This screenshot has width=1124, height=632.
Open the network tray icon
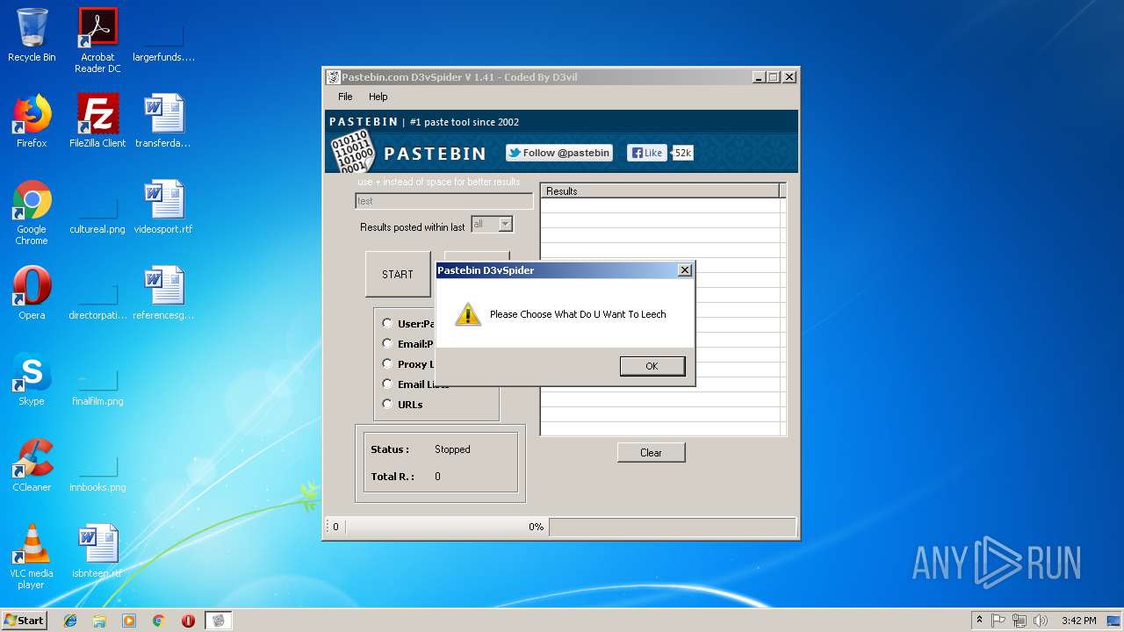coord(1020,621)
